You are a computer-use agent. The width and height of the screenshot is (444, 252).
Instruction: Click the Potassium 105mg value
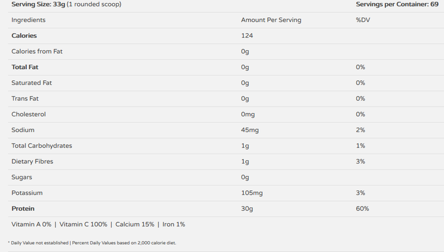tap(252, 193)
